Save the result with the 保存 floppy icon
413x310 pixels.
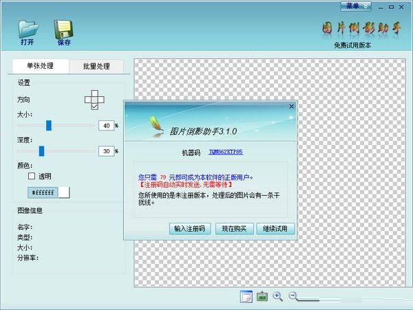coord(63,32)
